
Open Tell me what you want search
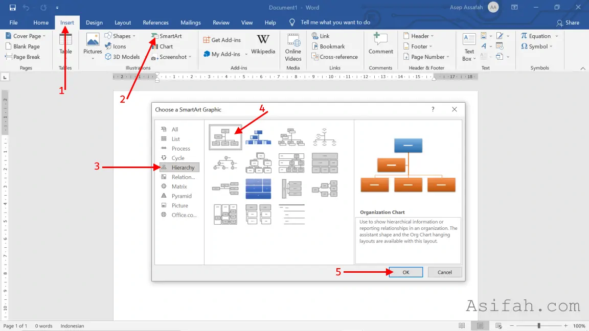click(331, 22)
